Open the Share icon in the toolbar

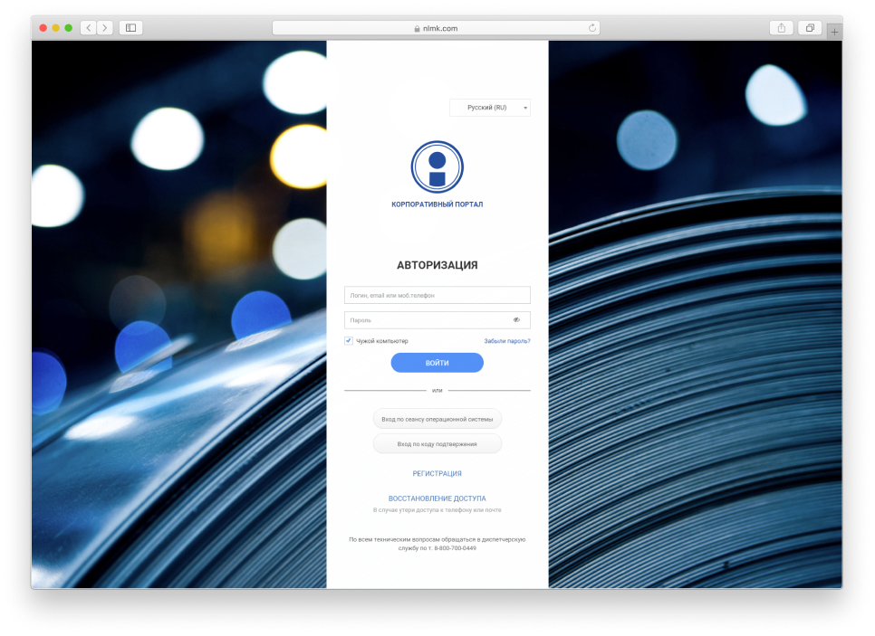pyautogui.click(x=781, y=28)
